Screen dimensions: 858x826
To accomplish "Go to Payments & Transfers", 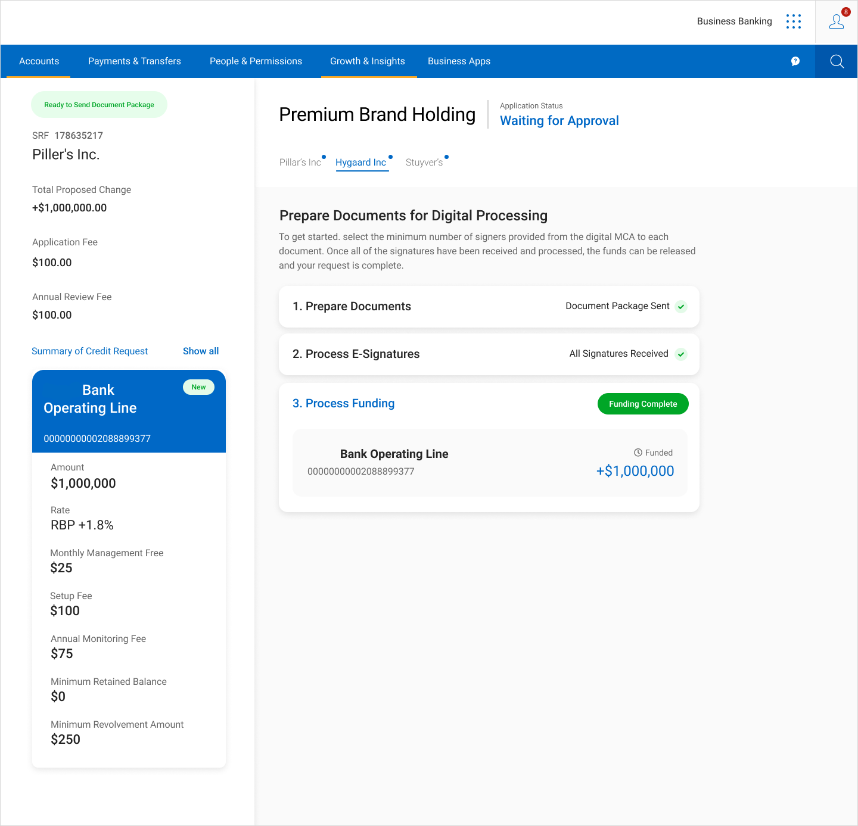I will point(135,61).
